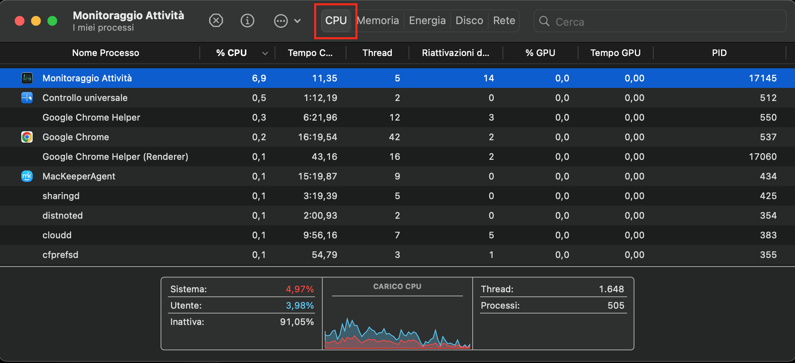Select the cfprefsd process
The width and height of the screenshot is (795, 363).
click(x=60, y=255)
